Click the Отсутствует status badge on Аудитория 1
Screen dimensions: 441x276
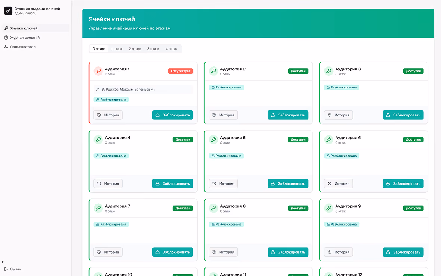pyautogui.click(x=181, y=71)
